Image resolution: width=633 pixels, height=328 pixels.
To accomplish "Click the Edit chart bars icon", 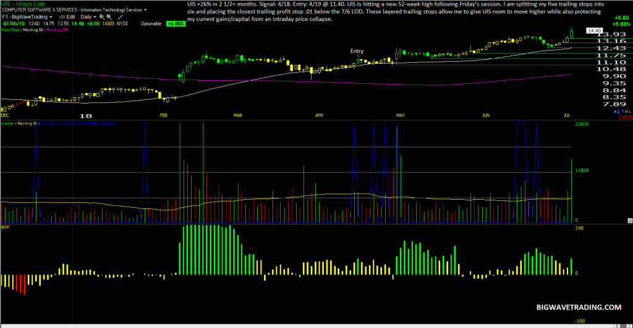I will 62,17.
